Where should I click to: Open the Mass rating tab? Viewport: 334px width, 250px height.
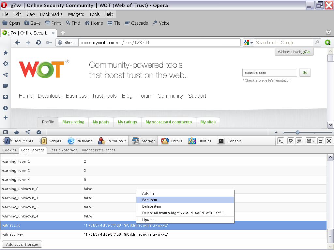click(x=73, y=122)
